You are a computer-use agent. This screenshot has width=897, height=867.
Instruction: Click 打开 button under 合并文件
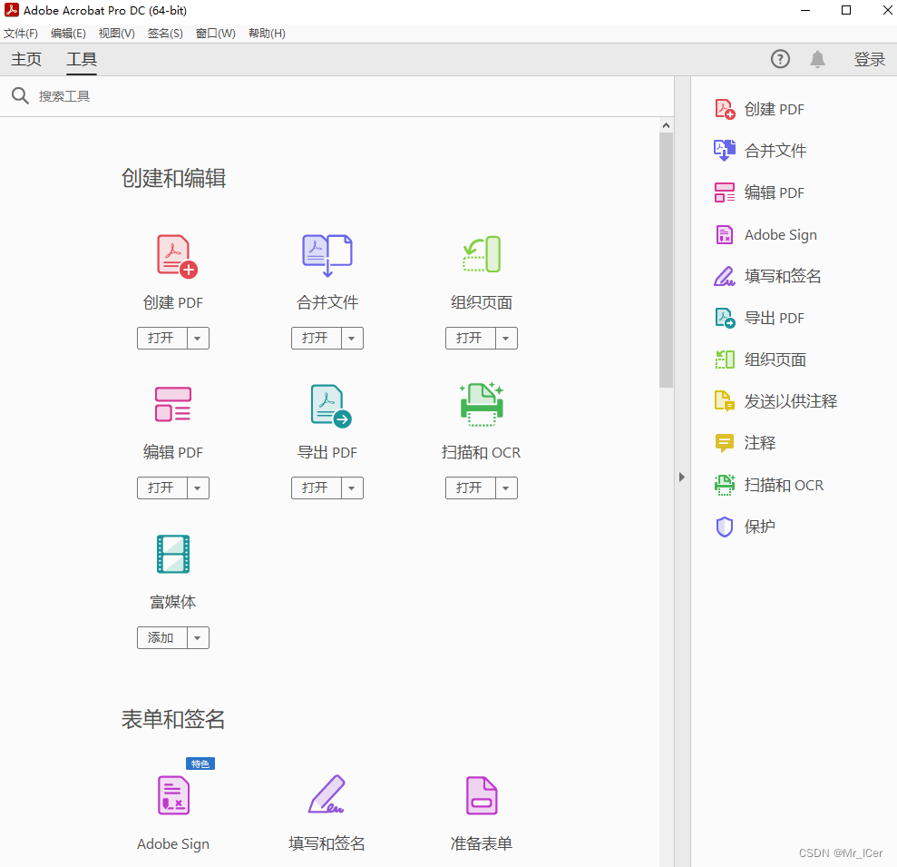point(317,339)
